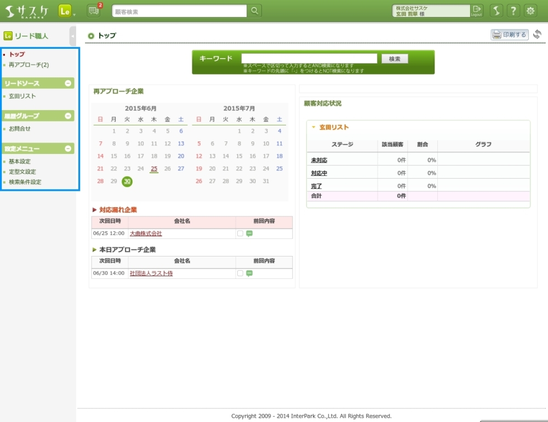This screenshot has width=548, height=422.
Task: Open comment icon for 社団法人ラスト侍 row
Action: 249,273
